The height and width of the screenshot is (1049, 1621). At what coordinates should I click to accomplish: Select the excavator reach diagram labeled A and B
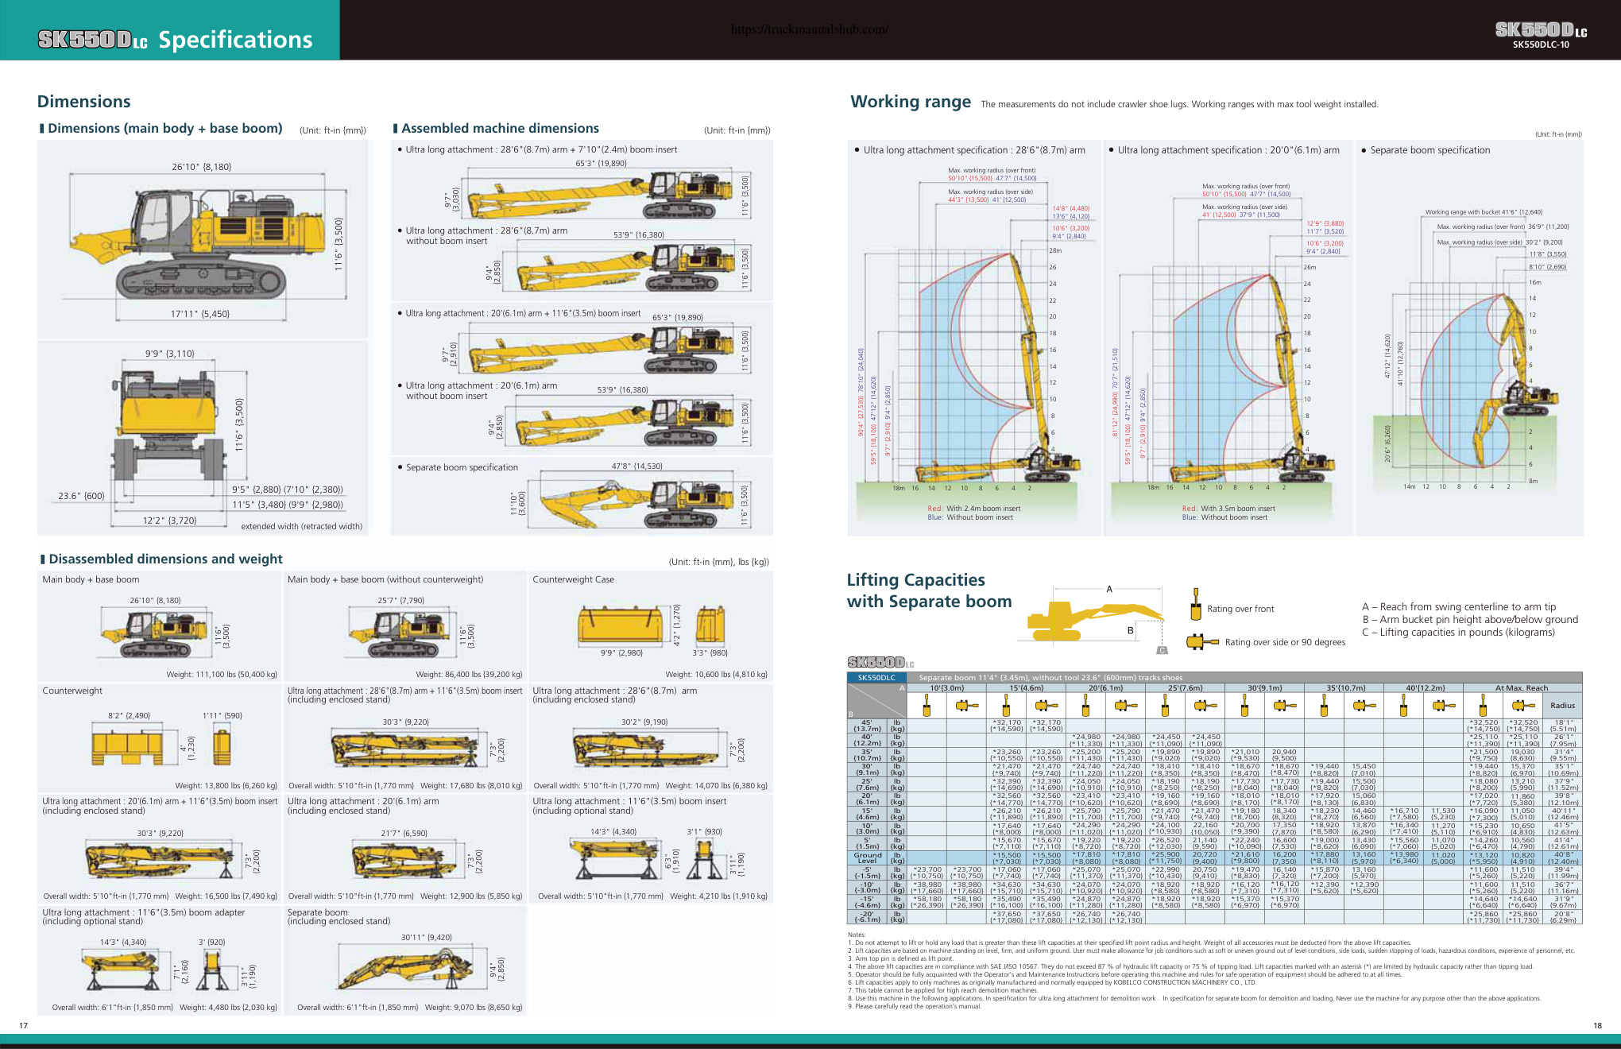click(x=1097, y=619)
